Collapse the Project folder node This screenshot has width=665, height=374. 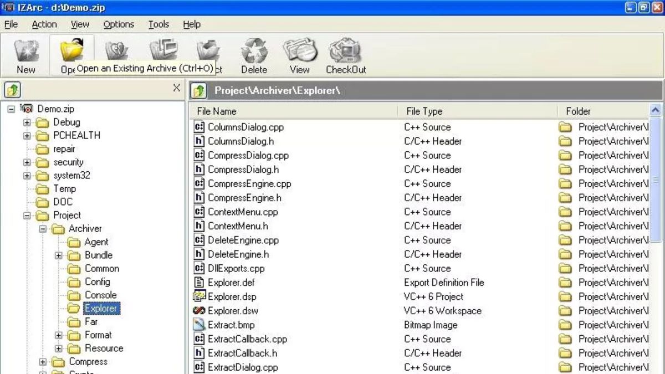point(27,216)
